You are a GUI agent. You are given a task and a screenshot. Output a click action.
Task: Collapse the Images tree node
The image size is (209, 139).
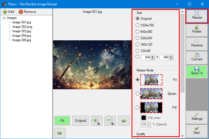(4, 18)
